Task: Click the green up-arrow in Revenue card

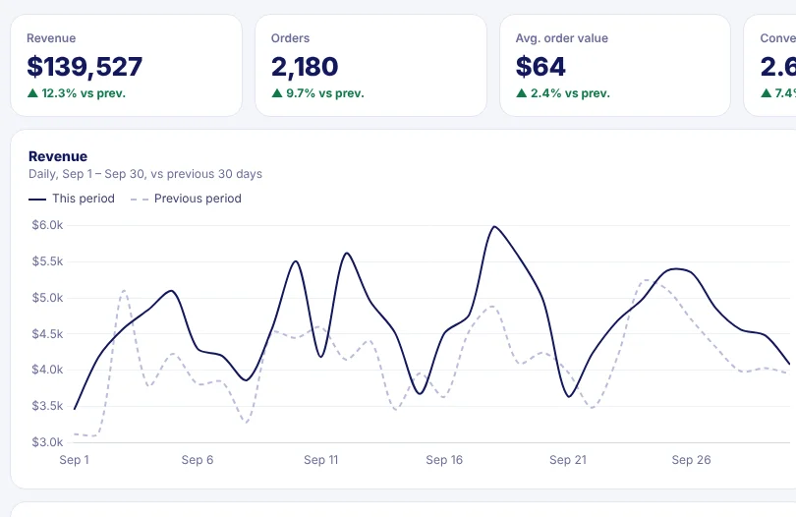Action: click(32, 93)
